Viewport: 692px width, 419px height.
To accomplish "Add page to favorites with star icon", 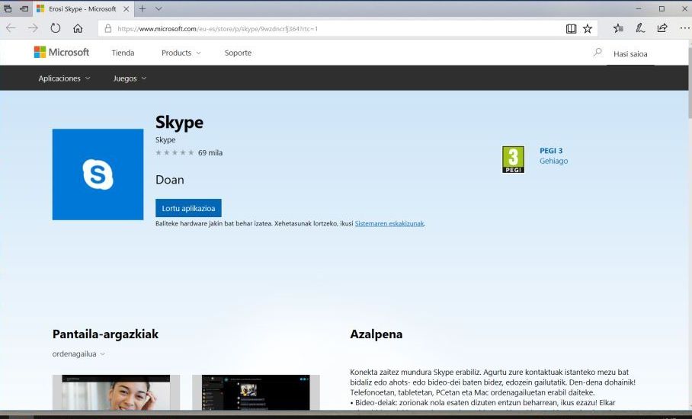I will point(588,29).
